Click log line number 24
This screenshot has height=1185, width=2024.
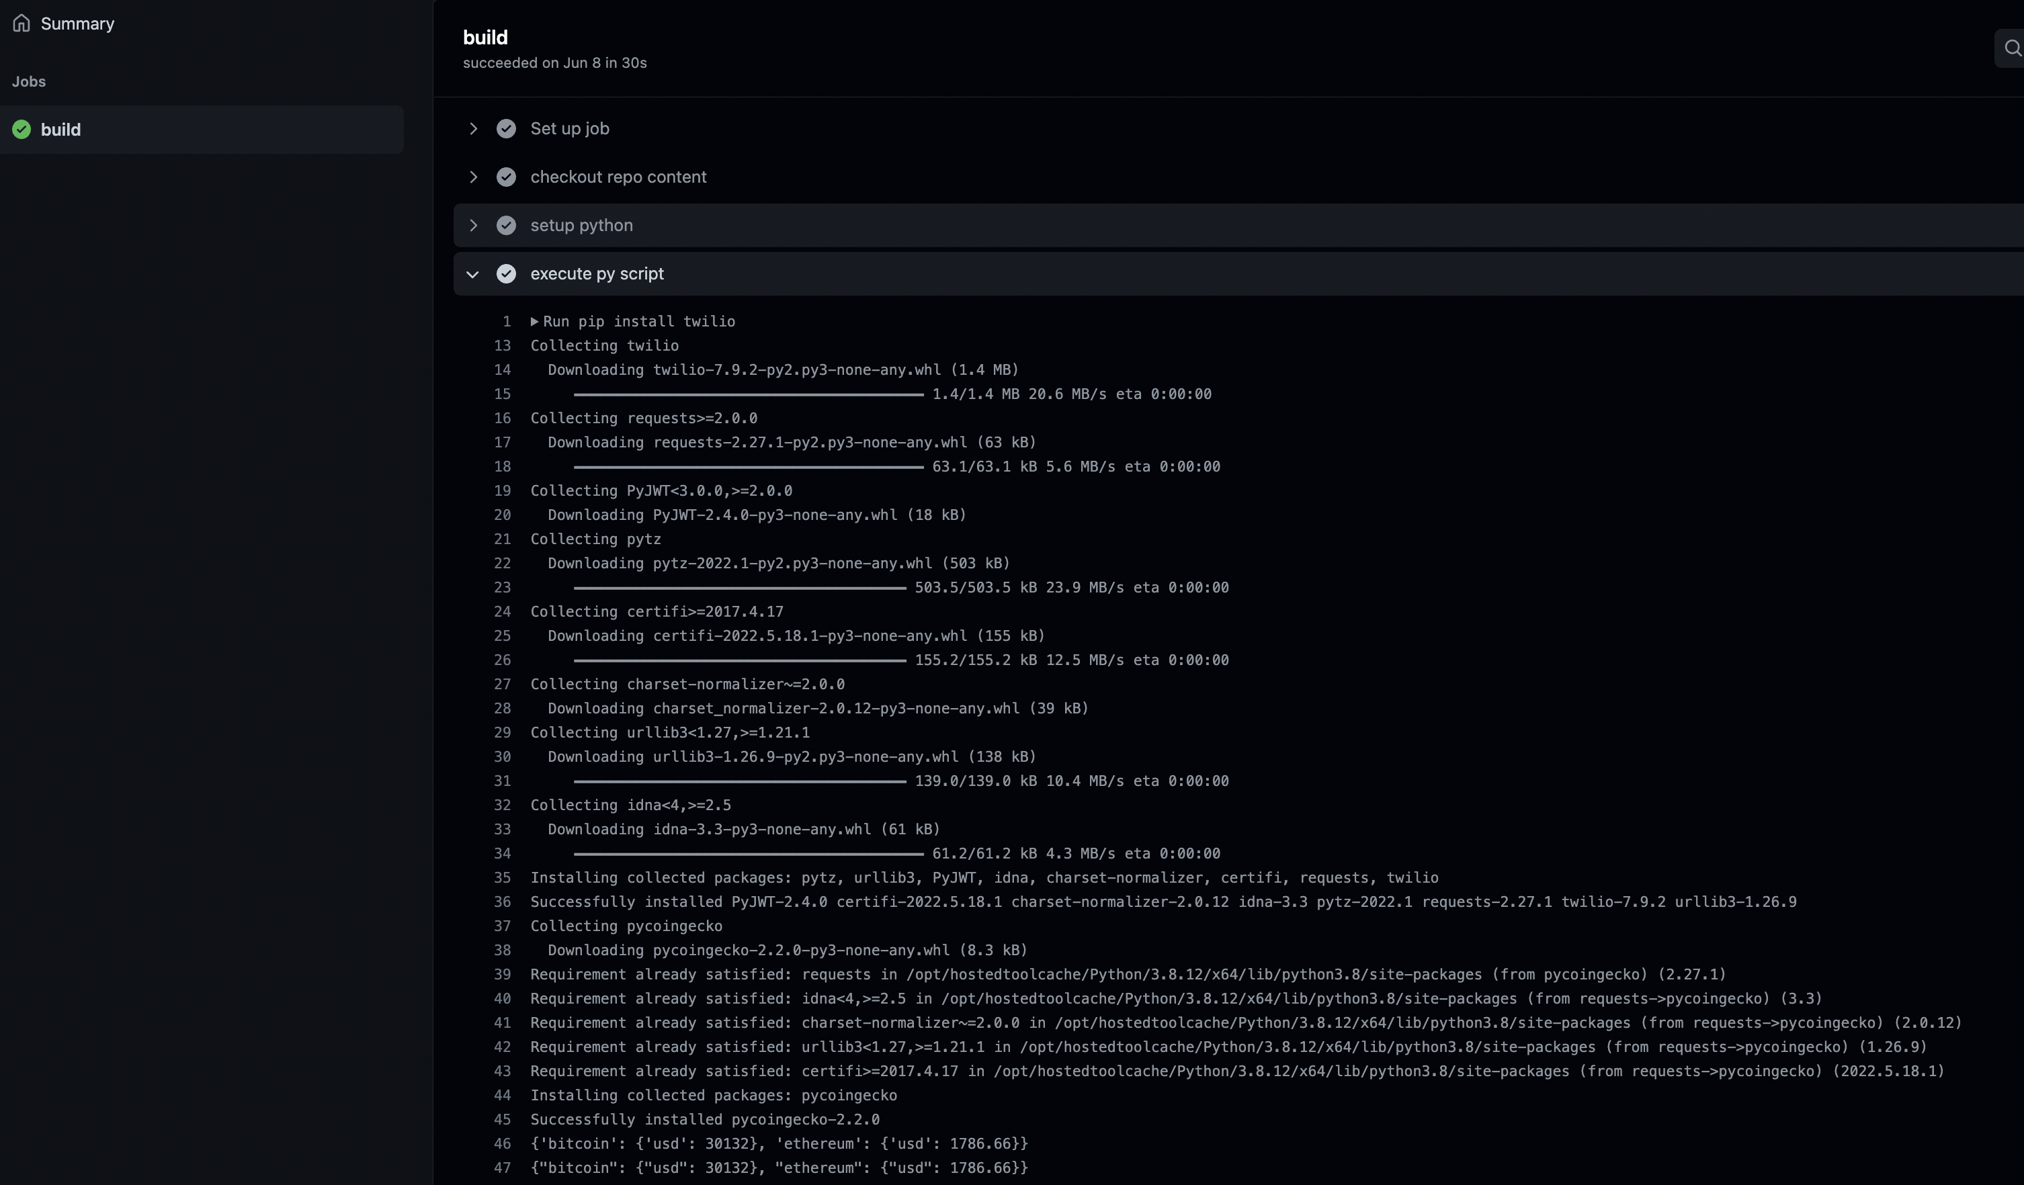503,612
